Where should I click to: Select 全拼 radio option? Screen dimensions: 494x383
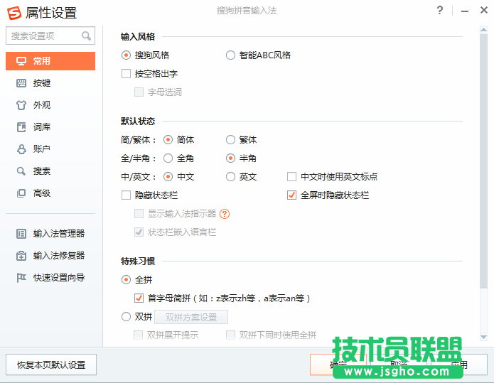pyautogui.click(x=126, y=280)
